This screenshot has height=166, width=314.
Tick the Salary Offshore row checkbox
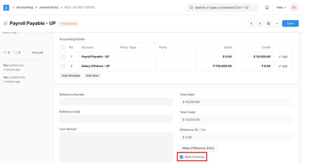64,66
